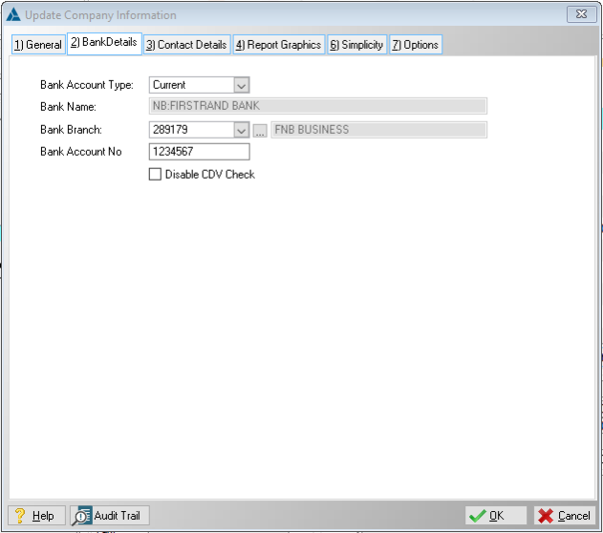Viewport: 603px width, 533px height.
Task: Click the Bank Branch ellipsis lookup button
Action: click(x=260, y=130)
